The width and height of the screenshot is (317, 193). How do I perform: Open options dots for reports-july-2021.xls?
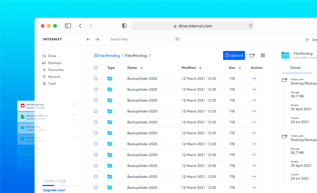[74, 115]
